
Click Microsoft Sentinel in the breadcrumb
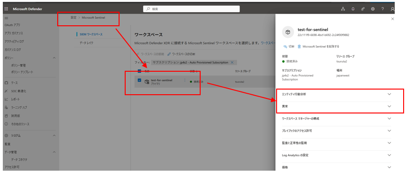tap(93, 18)
